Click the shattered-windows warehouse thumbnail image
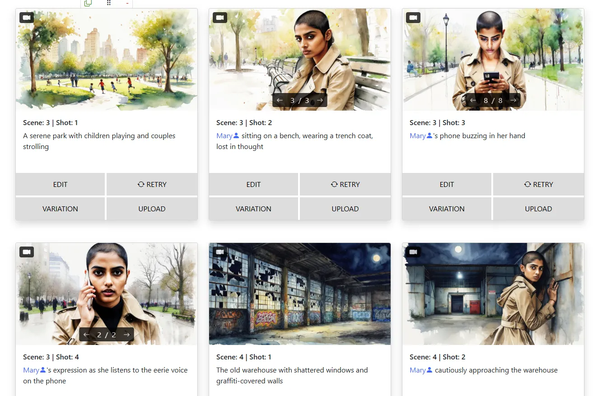602x396 pixels. [299, 294]
